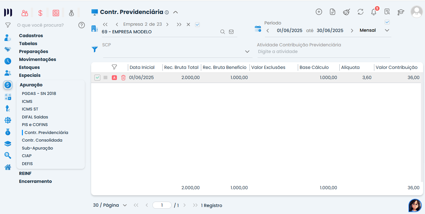This screenshot has width=425, height=214.
Task: Open the magnifier search icon in sidebar
Action: (x=8, y=155)
